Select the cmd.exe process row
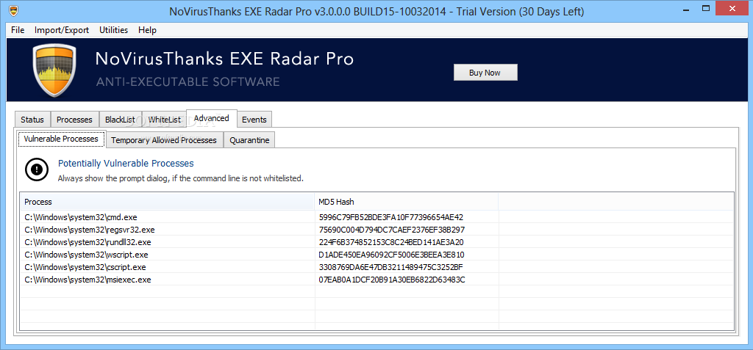753x350 pixels. point(376,217)
